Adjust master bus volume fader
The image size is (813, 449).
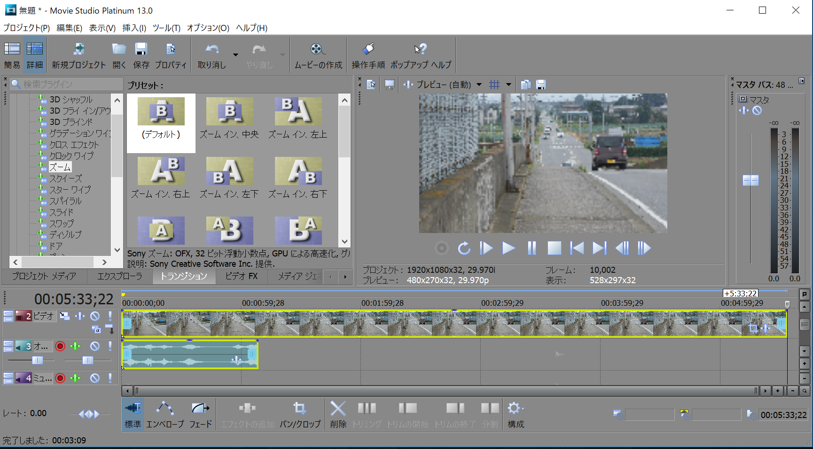(750, 180)
